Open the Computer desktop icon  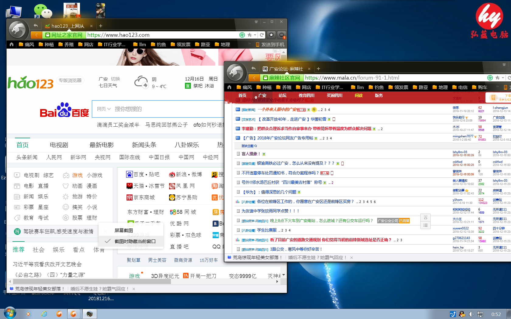(x=14, y=12)
